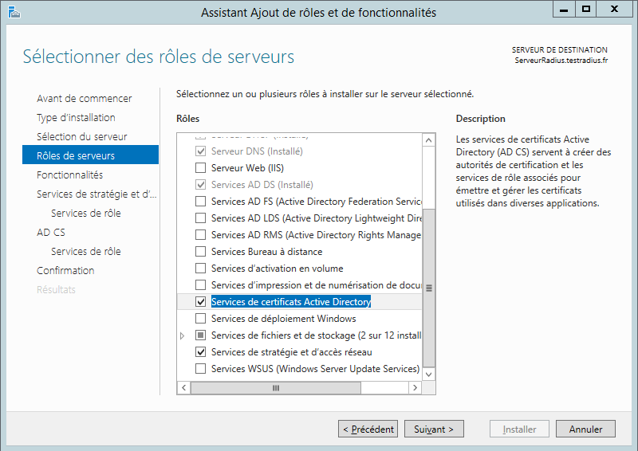Enable Services WSUS role checkbox

tap(201, 369)
